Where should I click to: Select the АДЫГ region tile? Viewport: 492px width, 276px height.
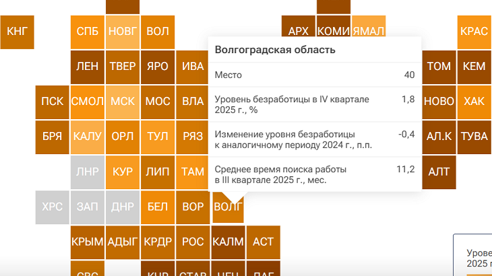coord(122,241)
